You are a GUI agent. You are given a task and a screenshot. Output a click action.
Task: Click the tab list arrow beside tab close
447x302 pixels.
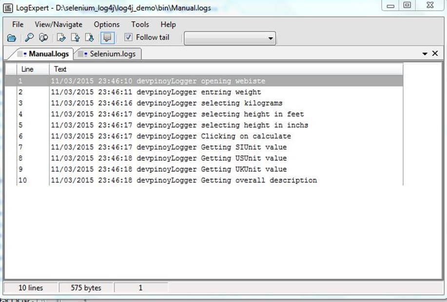coord(425,54)
